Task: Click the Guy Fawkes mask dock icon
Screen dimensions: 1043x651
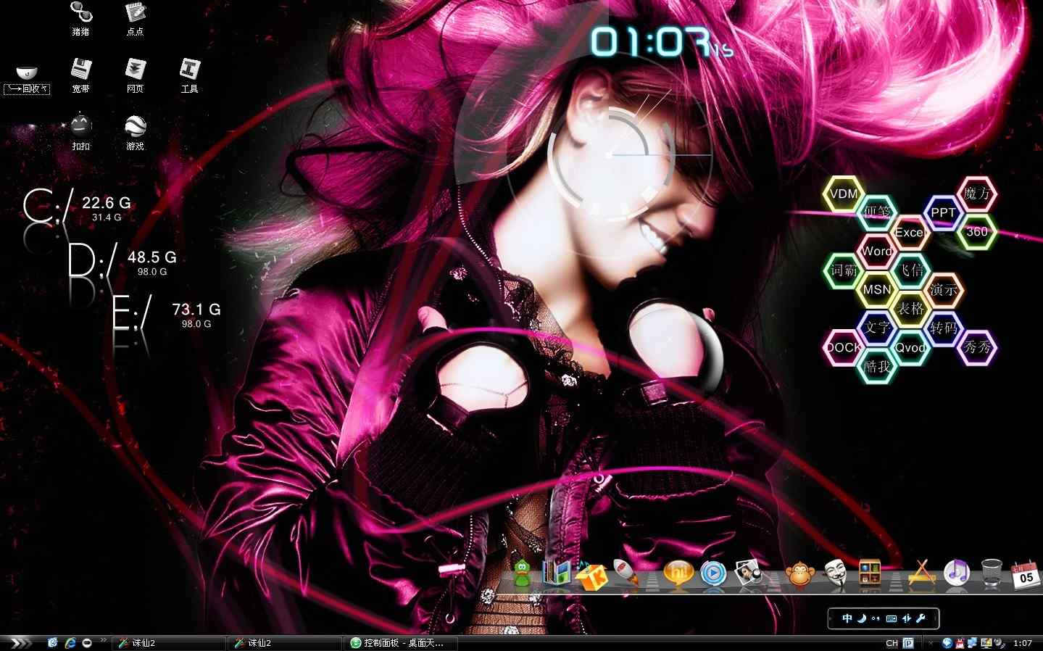Action: [836, 573]
